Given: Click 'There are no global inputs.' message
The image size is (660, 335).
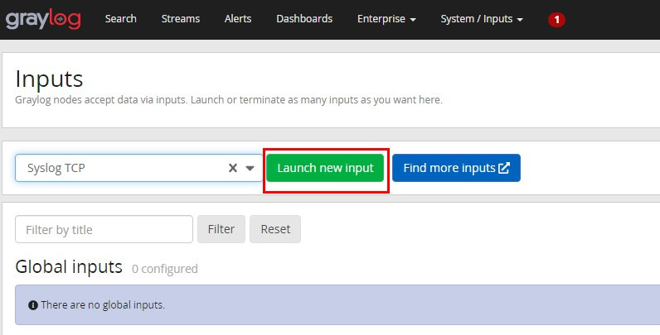Looking at the screenshot, I should [103, 304].
